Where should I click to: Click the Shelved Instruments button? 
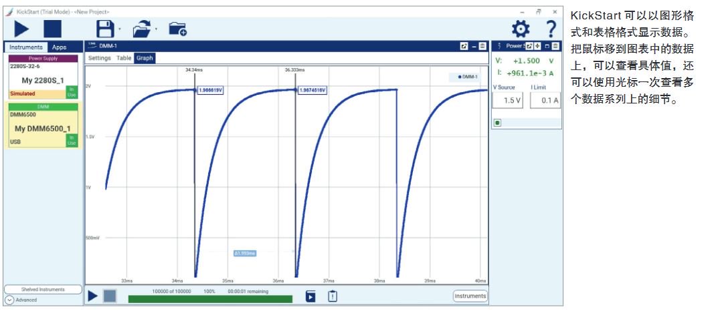click(x=41, y=290)
